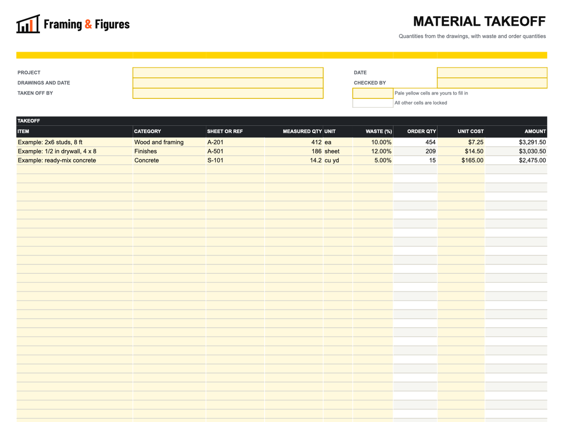Select the 'ea' unit cell
Screen dimensions: 563x422
[x=338, y=142]
